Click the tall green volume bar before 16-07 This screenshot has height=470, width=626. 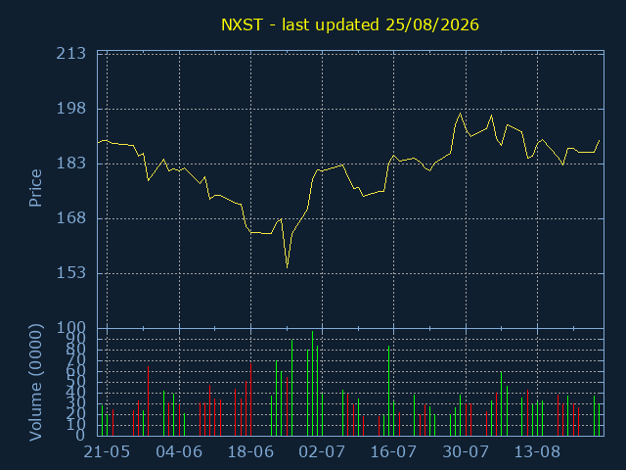(388, 391)
